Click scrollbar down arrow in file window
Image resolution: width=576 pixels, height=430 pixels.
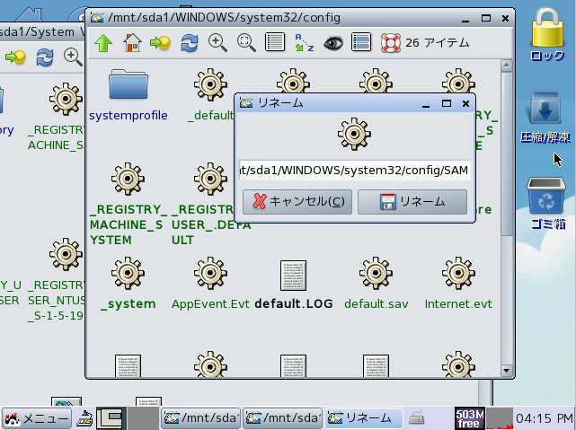508,371
